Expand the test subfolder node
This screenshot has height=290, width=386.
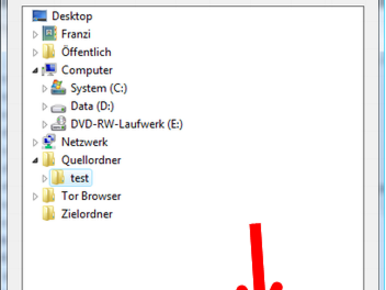(x=45, y=178)
